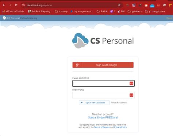This screenshot has width=173, height=136.
Task: Open the red password manager extension in the toolbar
Action: [x=158, y=5]
